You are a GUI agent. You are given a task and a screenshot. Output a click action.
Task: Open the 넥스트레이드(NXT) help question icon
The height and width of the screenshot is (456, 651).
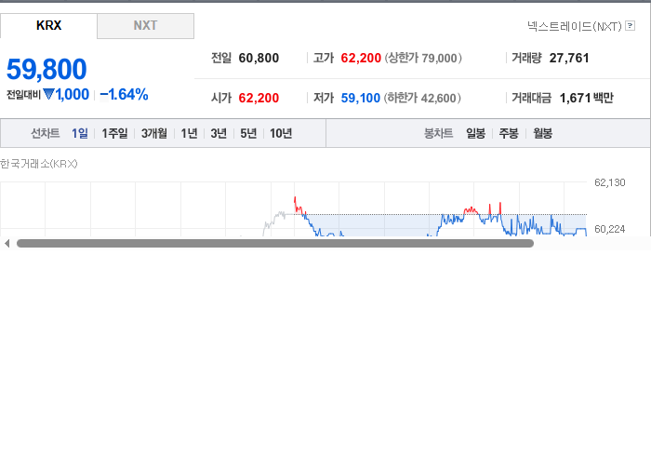click(x=630, y=26)
